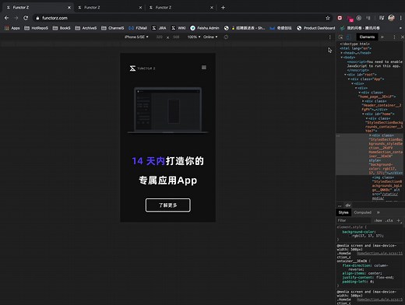Open the Apps bookmark shortcut
Viewport: 405px width, 305px height.
[12, 28]
